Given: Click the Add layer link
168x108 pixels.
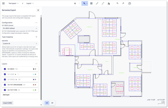Looking at the screenshot, I should point(6,95).
